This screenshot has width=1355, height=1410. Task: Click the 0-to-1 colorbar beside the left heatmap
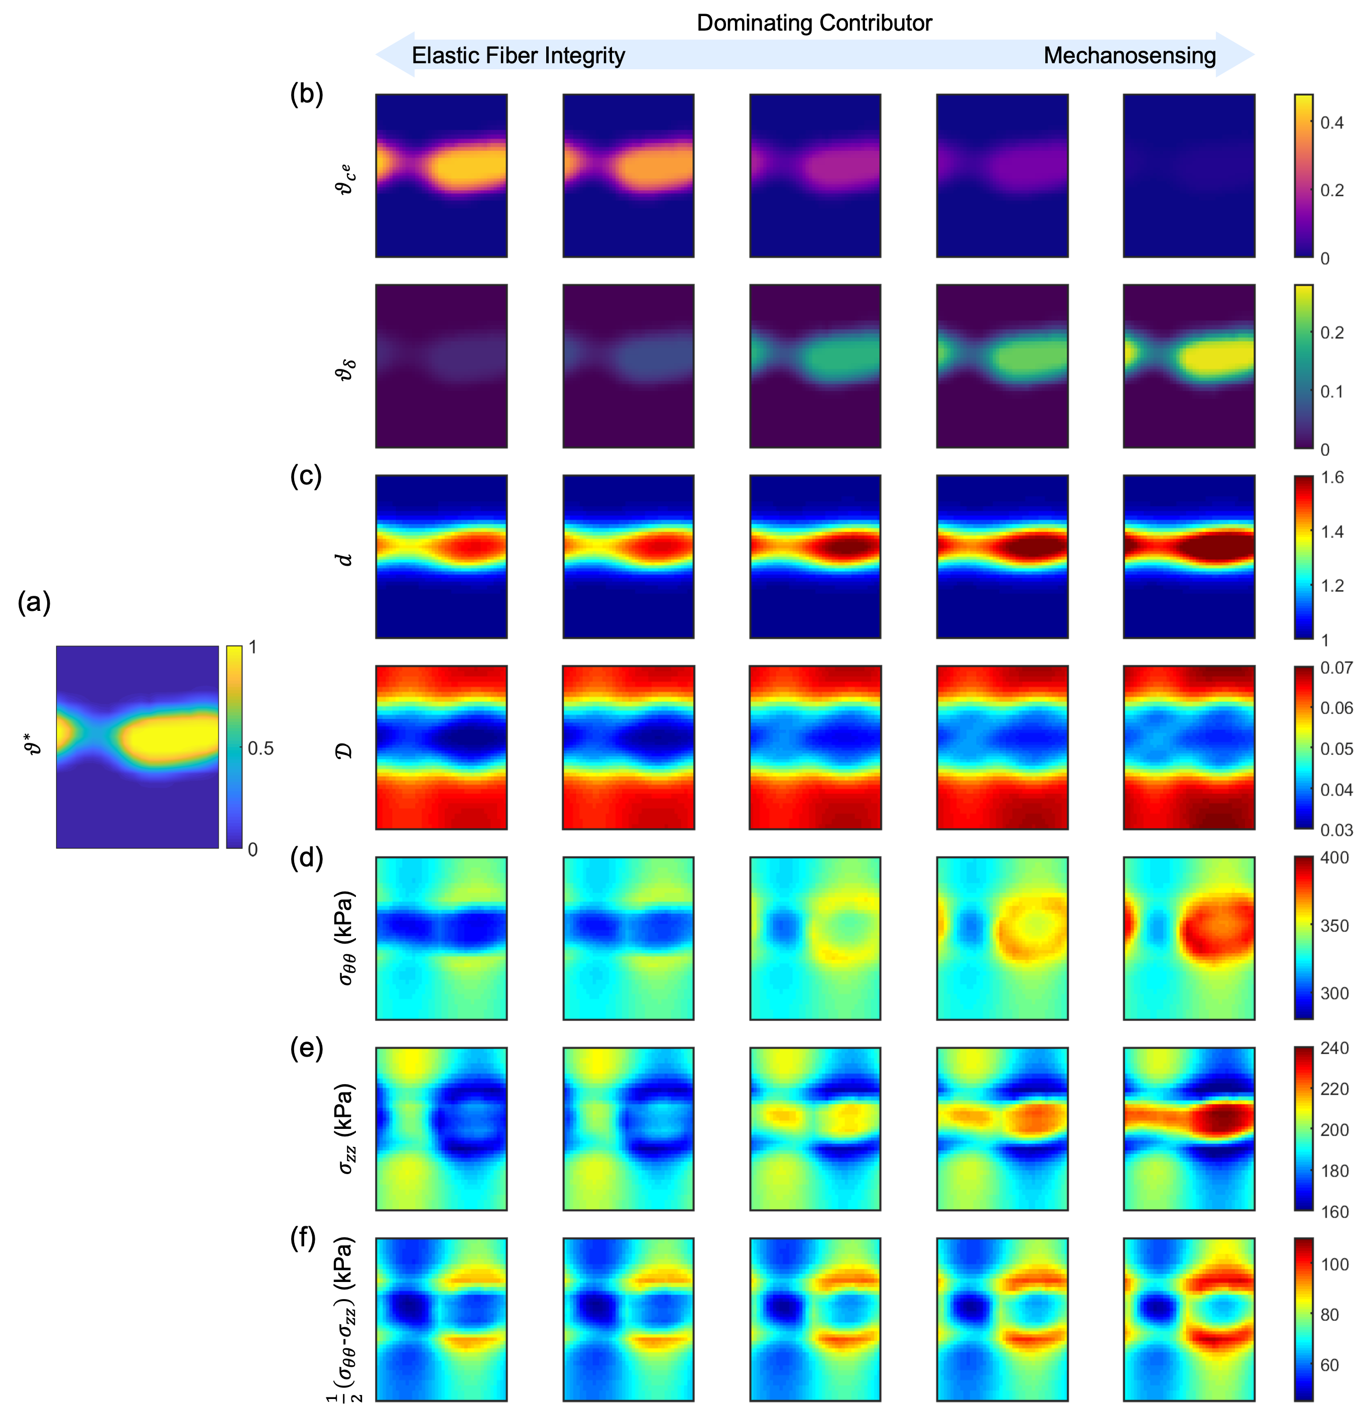pos(233,747)
